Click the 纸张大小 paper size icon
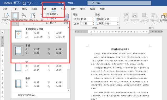 [33, 16]
